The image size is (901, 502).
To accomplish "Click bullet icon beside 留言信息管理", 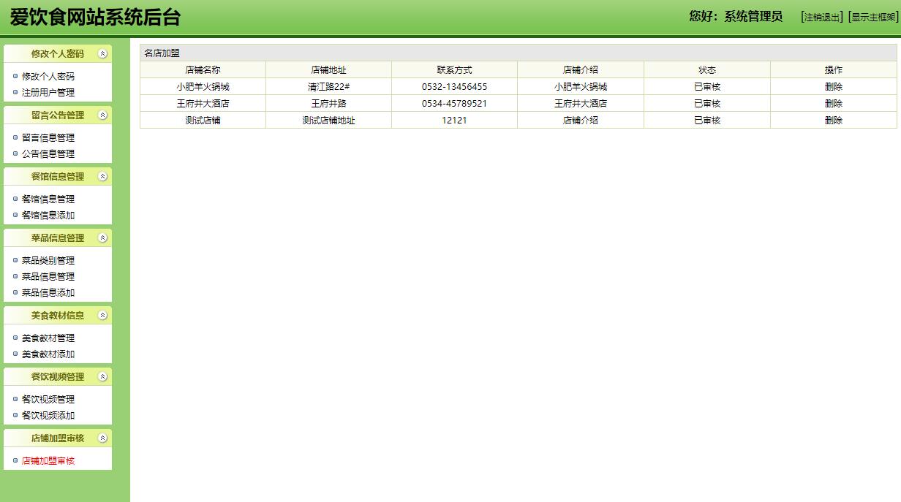I will click(15, 137).
